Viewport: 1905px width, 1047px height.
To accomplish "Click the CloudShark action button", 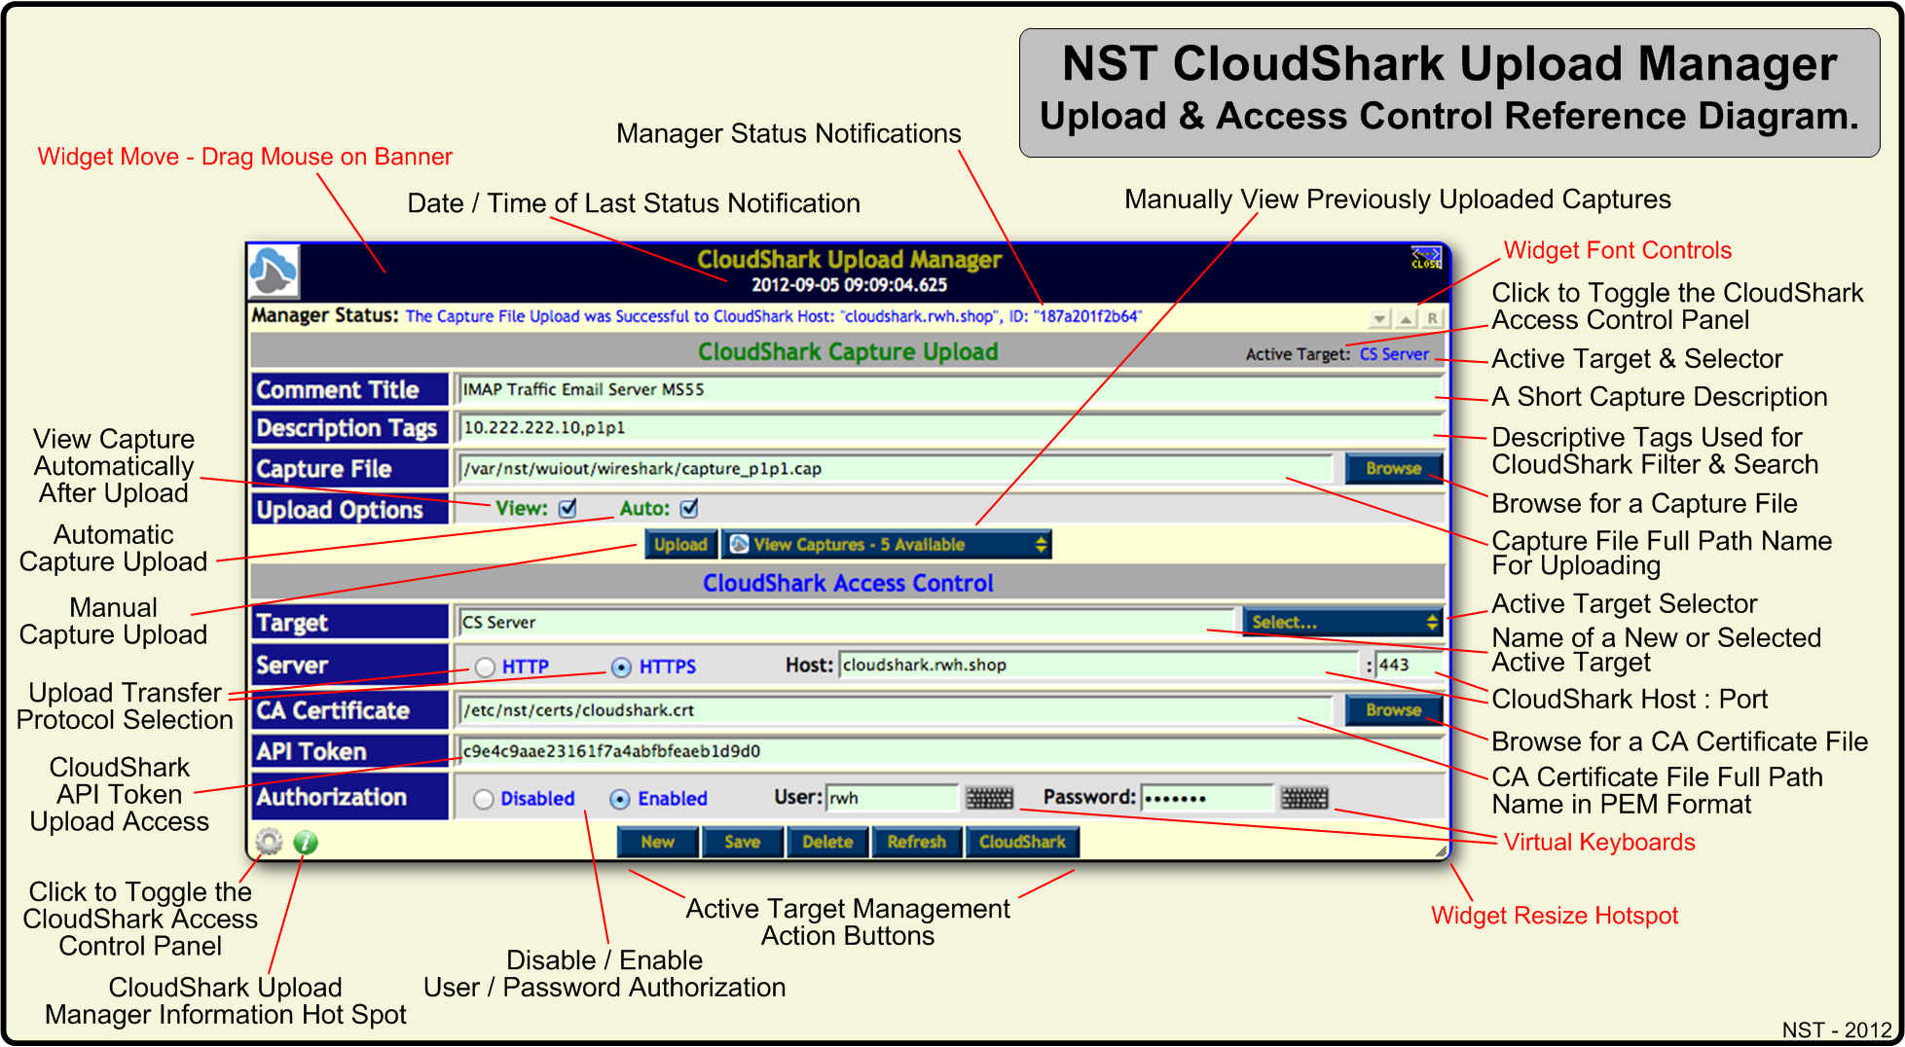I will (1022, 843).
